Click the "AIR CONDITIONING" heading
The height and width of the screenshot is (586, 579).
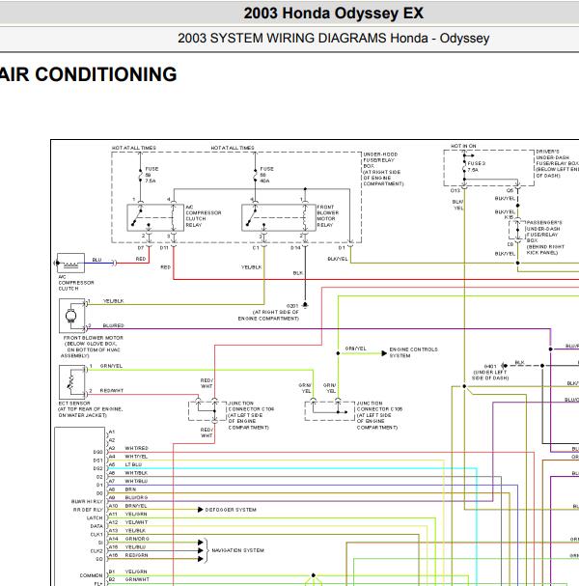coord(88,74)
